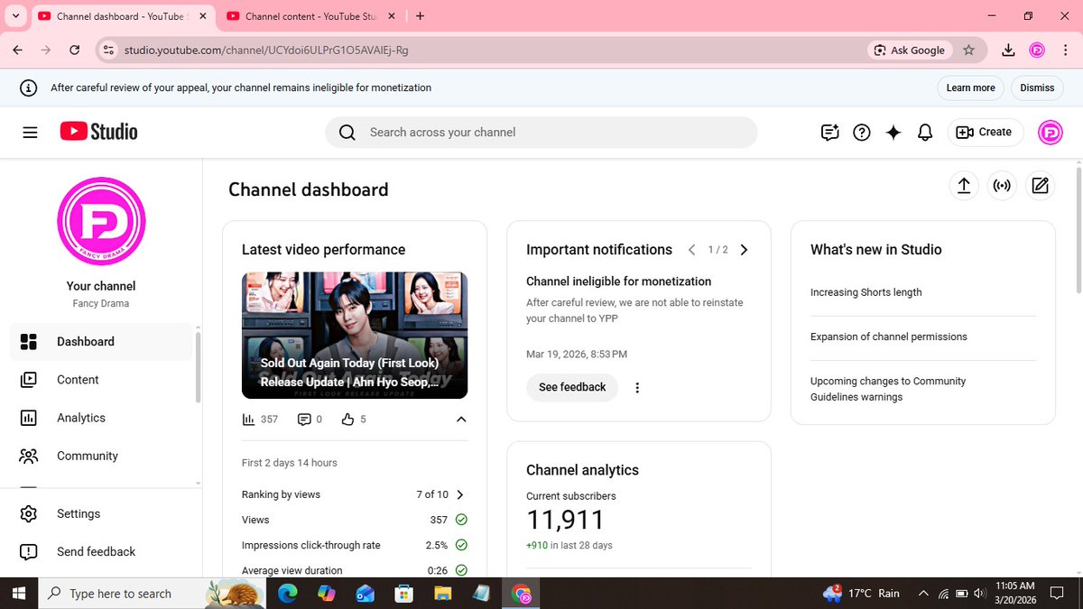
Task: Collapse latest video stats with up chevron
Action: point(460,420)
